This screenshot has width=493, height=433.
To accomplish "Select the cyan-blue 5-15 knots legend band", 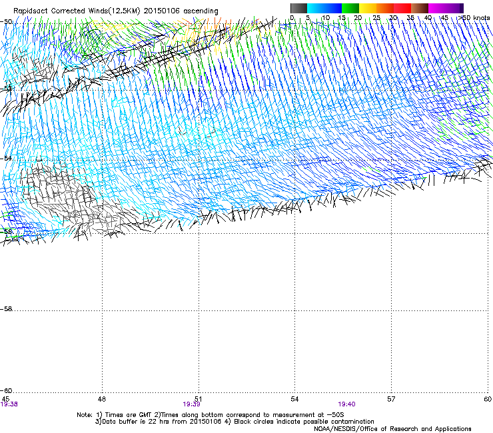I will click(324, 8).
